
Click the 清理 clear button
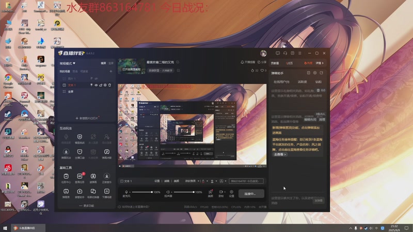322,120
